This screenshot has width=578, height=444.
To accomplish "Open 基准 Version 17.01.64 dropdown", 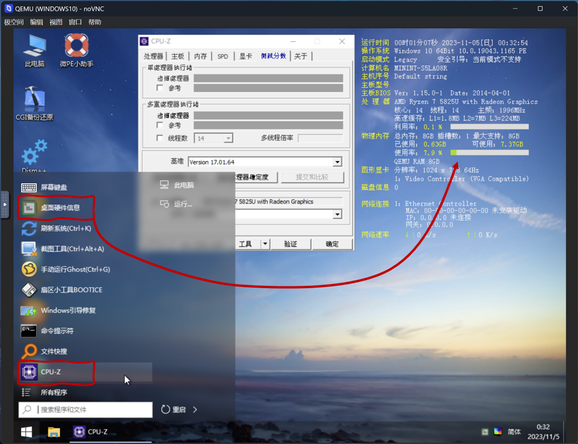I will tap(337, 162).
